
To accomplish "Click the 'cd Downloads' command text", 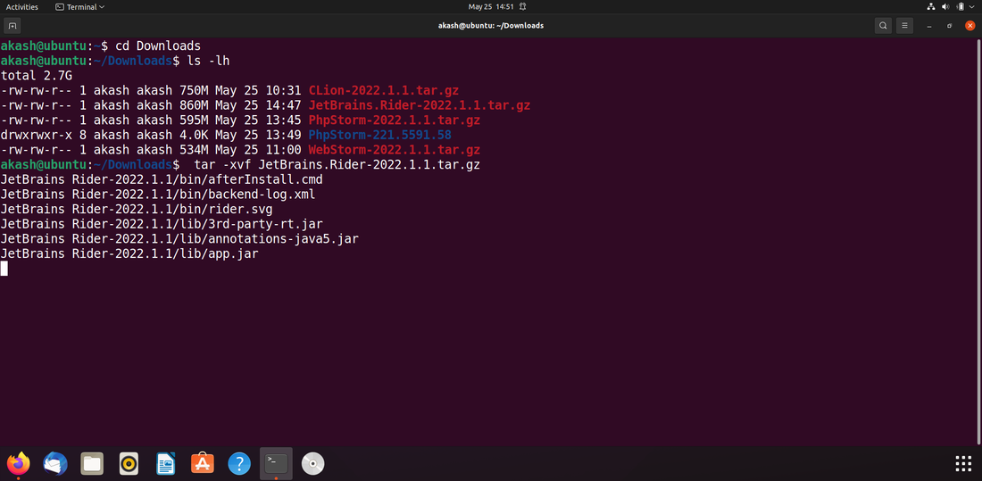I will (158, 46).
